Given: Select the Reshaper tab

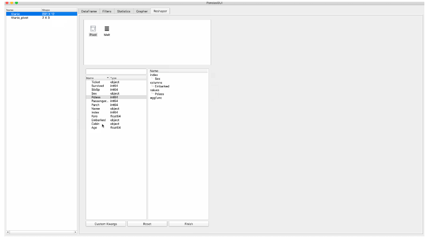Looking at the screenshot, I should [x=160, y=11].
